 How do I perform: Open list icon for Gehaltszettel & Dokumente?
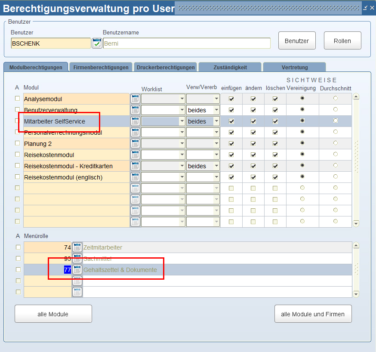[77, 270]
